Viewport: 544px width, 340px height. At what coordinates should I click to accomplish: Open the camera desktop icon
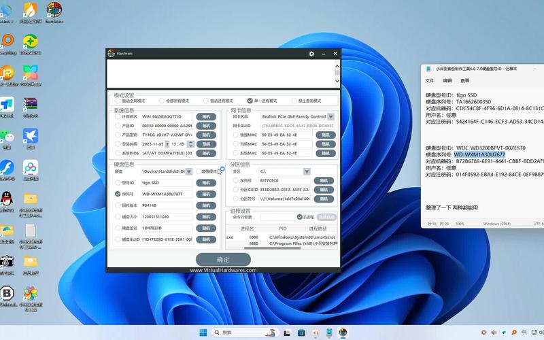pos(7,265)
